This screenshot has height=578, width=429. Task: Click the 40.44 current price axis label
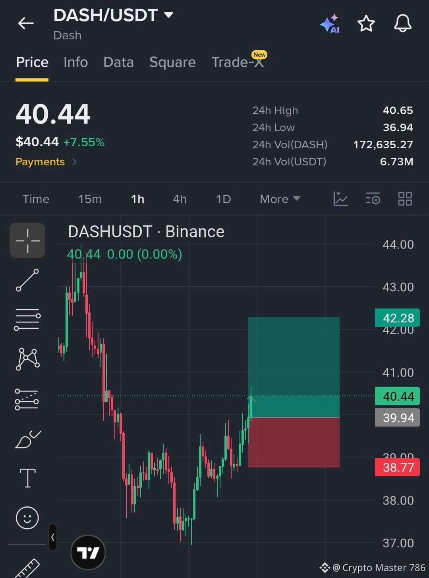click(x=397, y=396)
